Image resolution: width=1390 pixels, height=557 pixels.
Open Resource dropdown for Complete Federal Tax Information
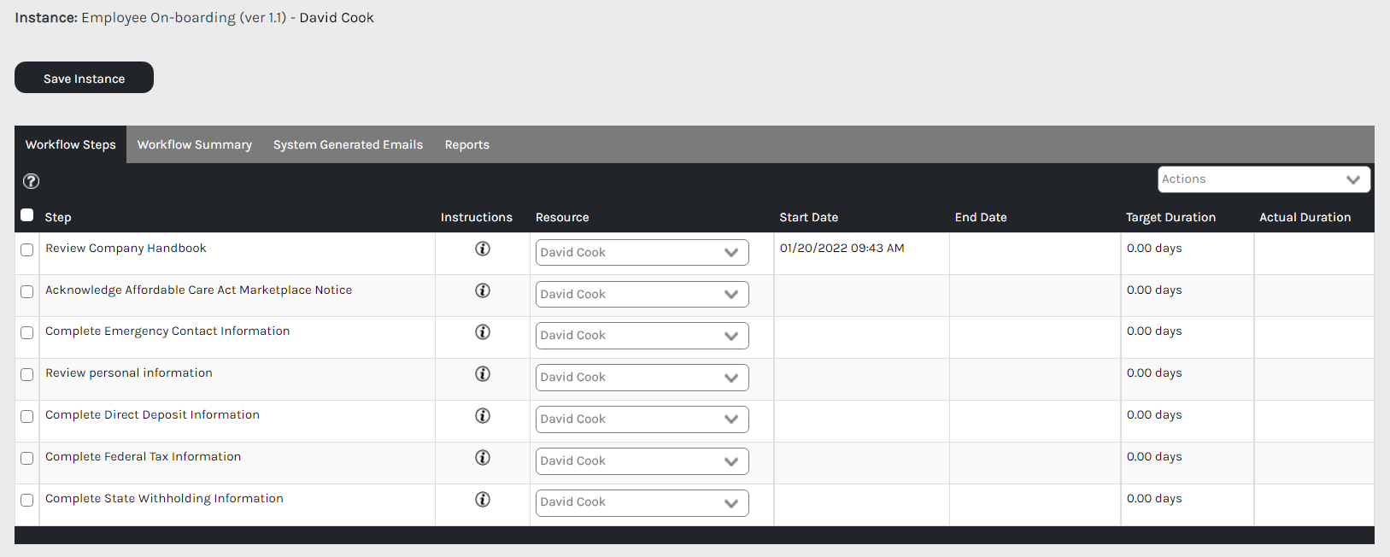[x=642, y=461]
